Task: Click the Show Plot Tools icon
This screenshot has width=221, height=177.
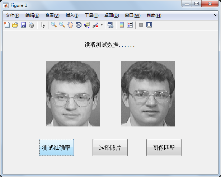Action: [149, 25]
